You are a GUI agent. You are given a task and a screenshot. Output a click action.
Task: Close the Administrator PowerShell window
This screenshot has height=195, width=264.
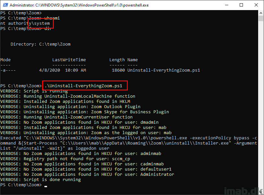[256, 5]
